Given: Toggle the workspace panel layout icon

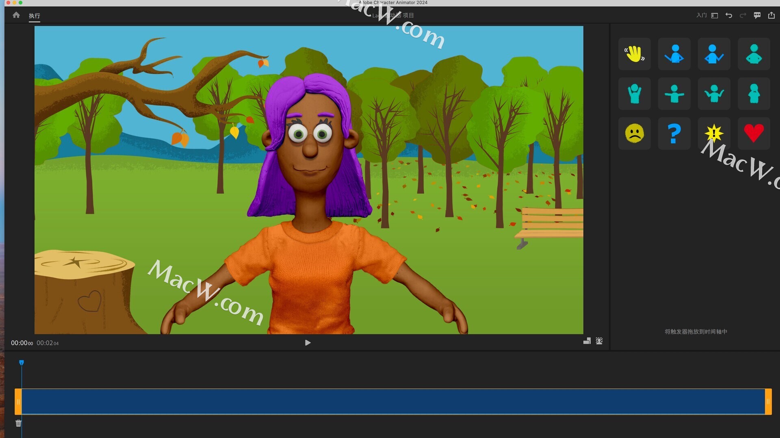Looking at the screenshot, I should pyautogui.click(x=715, y=15).
